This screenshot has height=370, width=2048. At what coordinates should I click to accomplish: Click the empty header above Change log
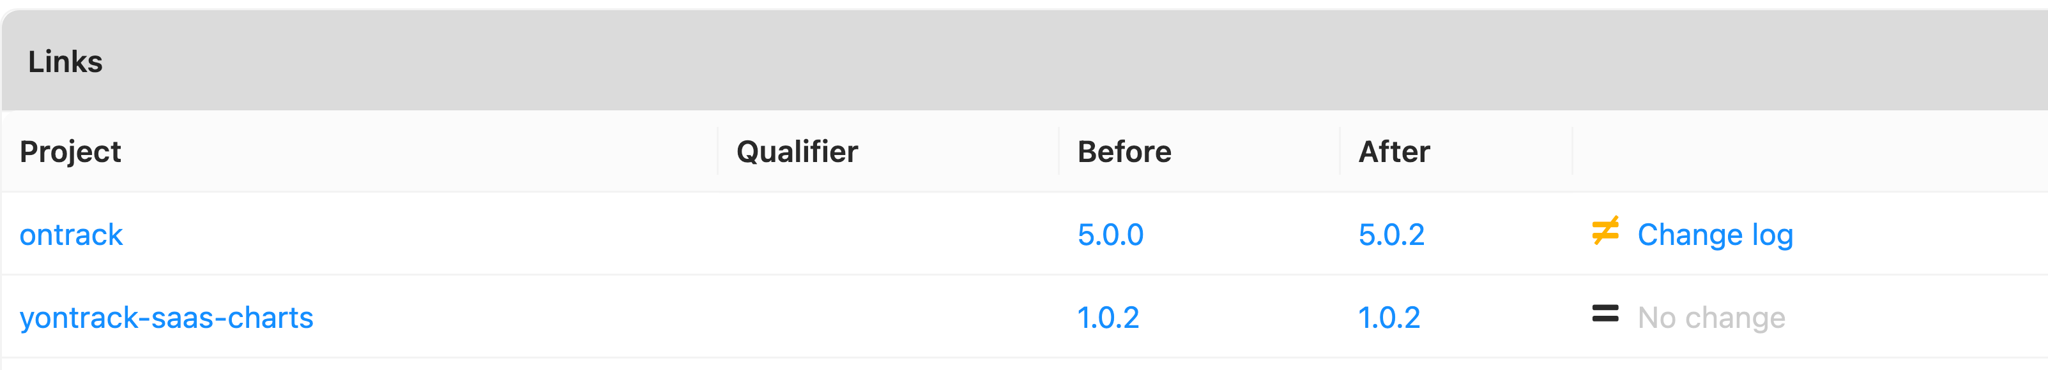pyautogui.click(x=1810, y=151)
